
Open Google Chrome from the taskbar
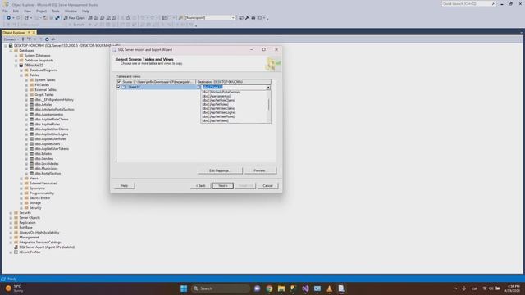[x=269, y=288]
